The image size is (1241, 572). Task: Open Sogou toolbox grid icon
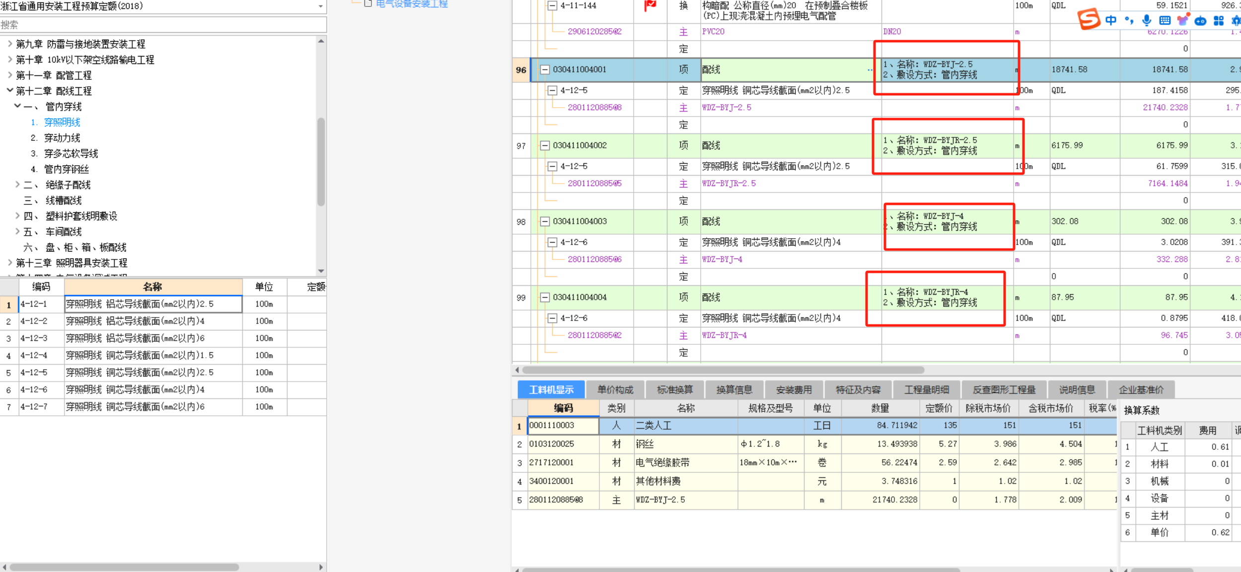click(1219, 21)
